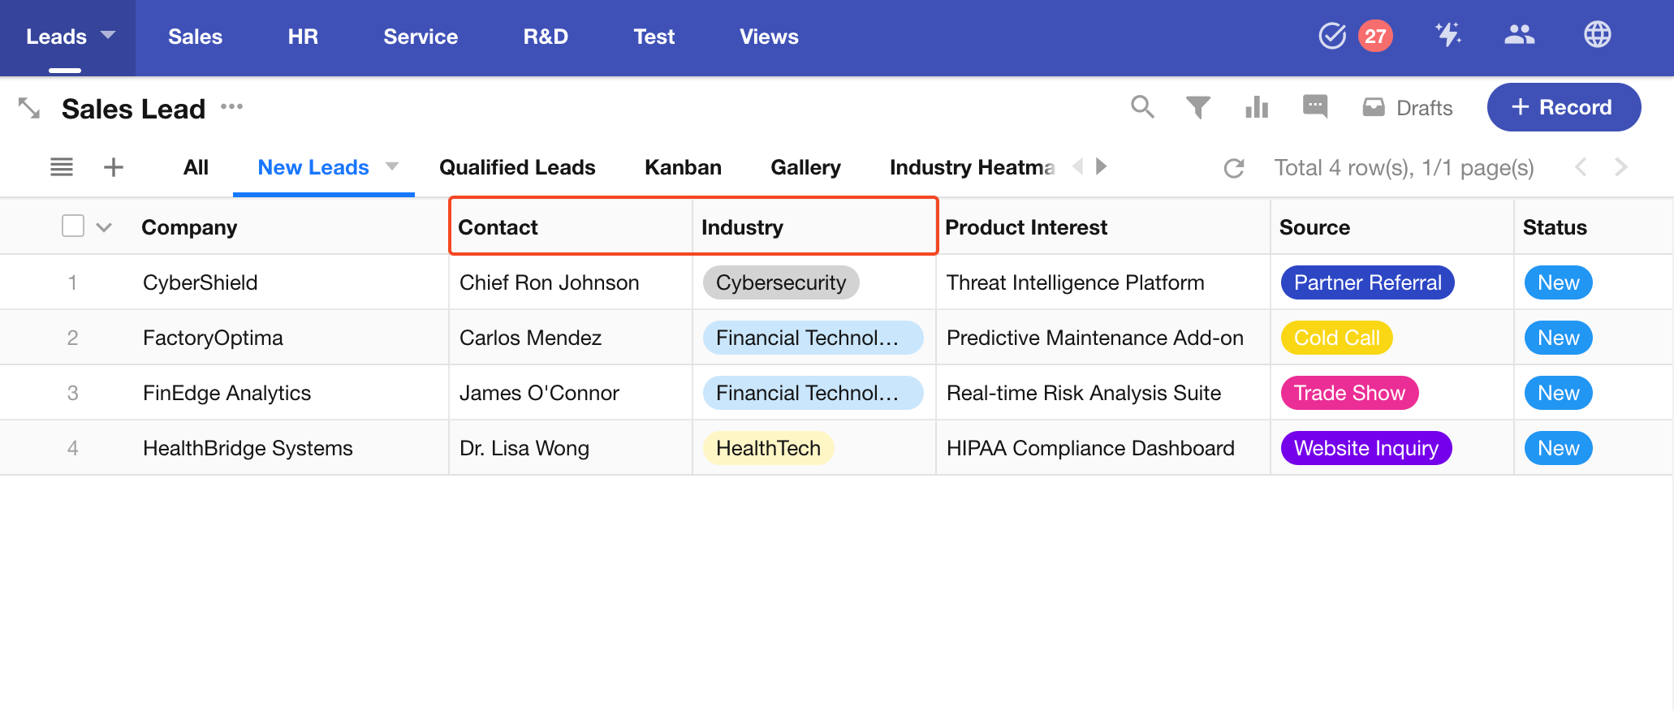Toggle the select-all checkbox in header
Screen dimensions: 1674x711
pyautogui.click(x=73, y=226)
